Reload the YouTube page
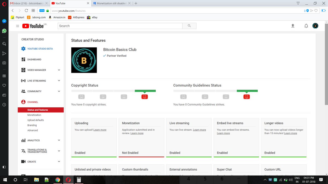The height and width of the screenshot is (184, 328). [26, 11]
